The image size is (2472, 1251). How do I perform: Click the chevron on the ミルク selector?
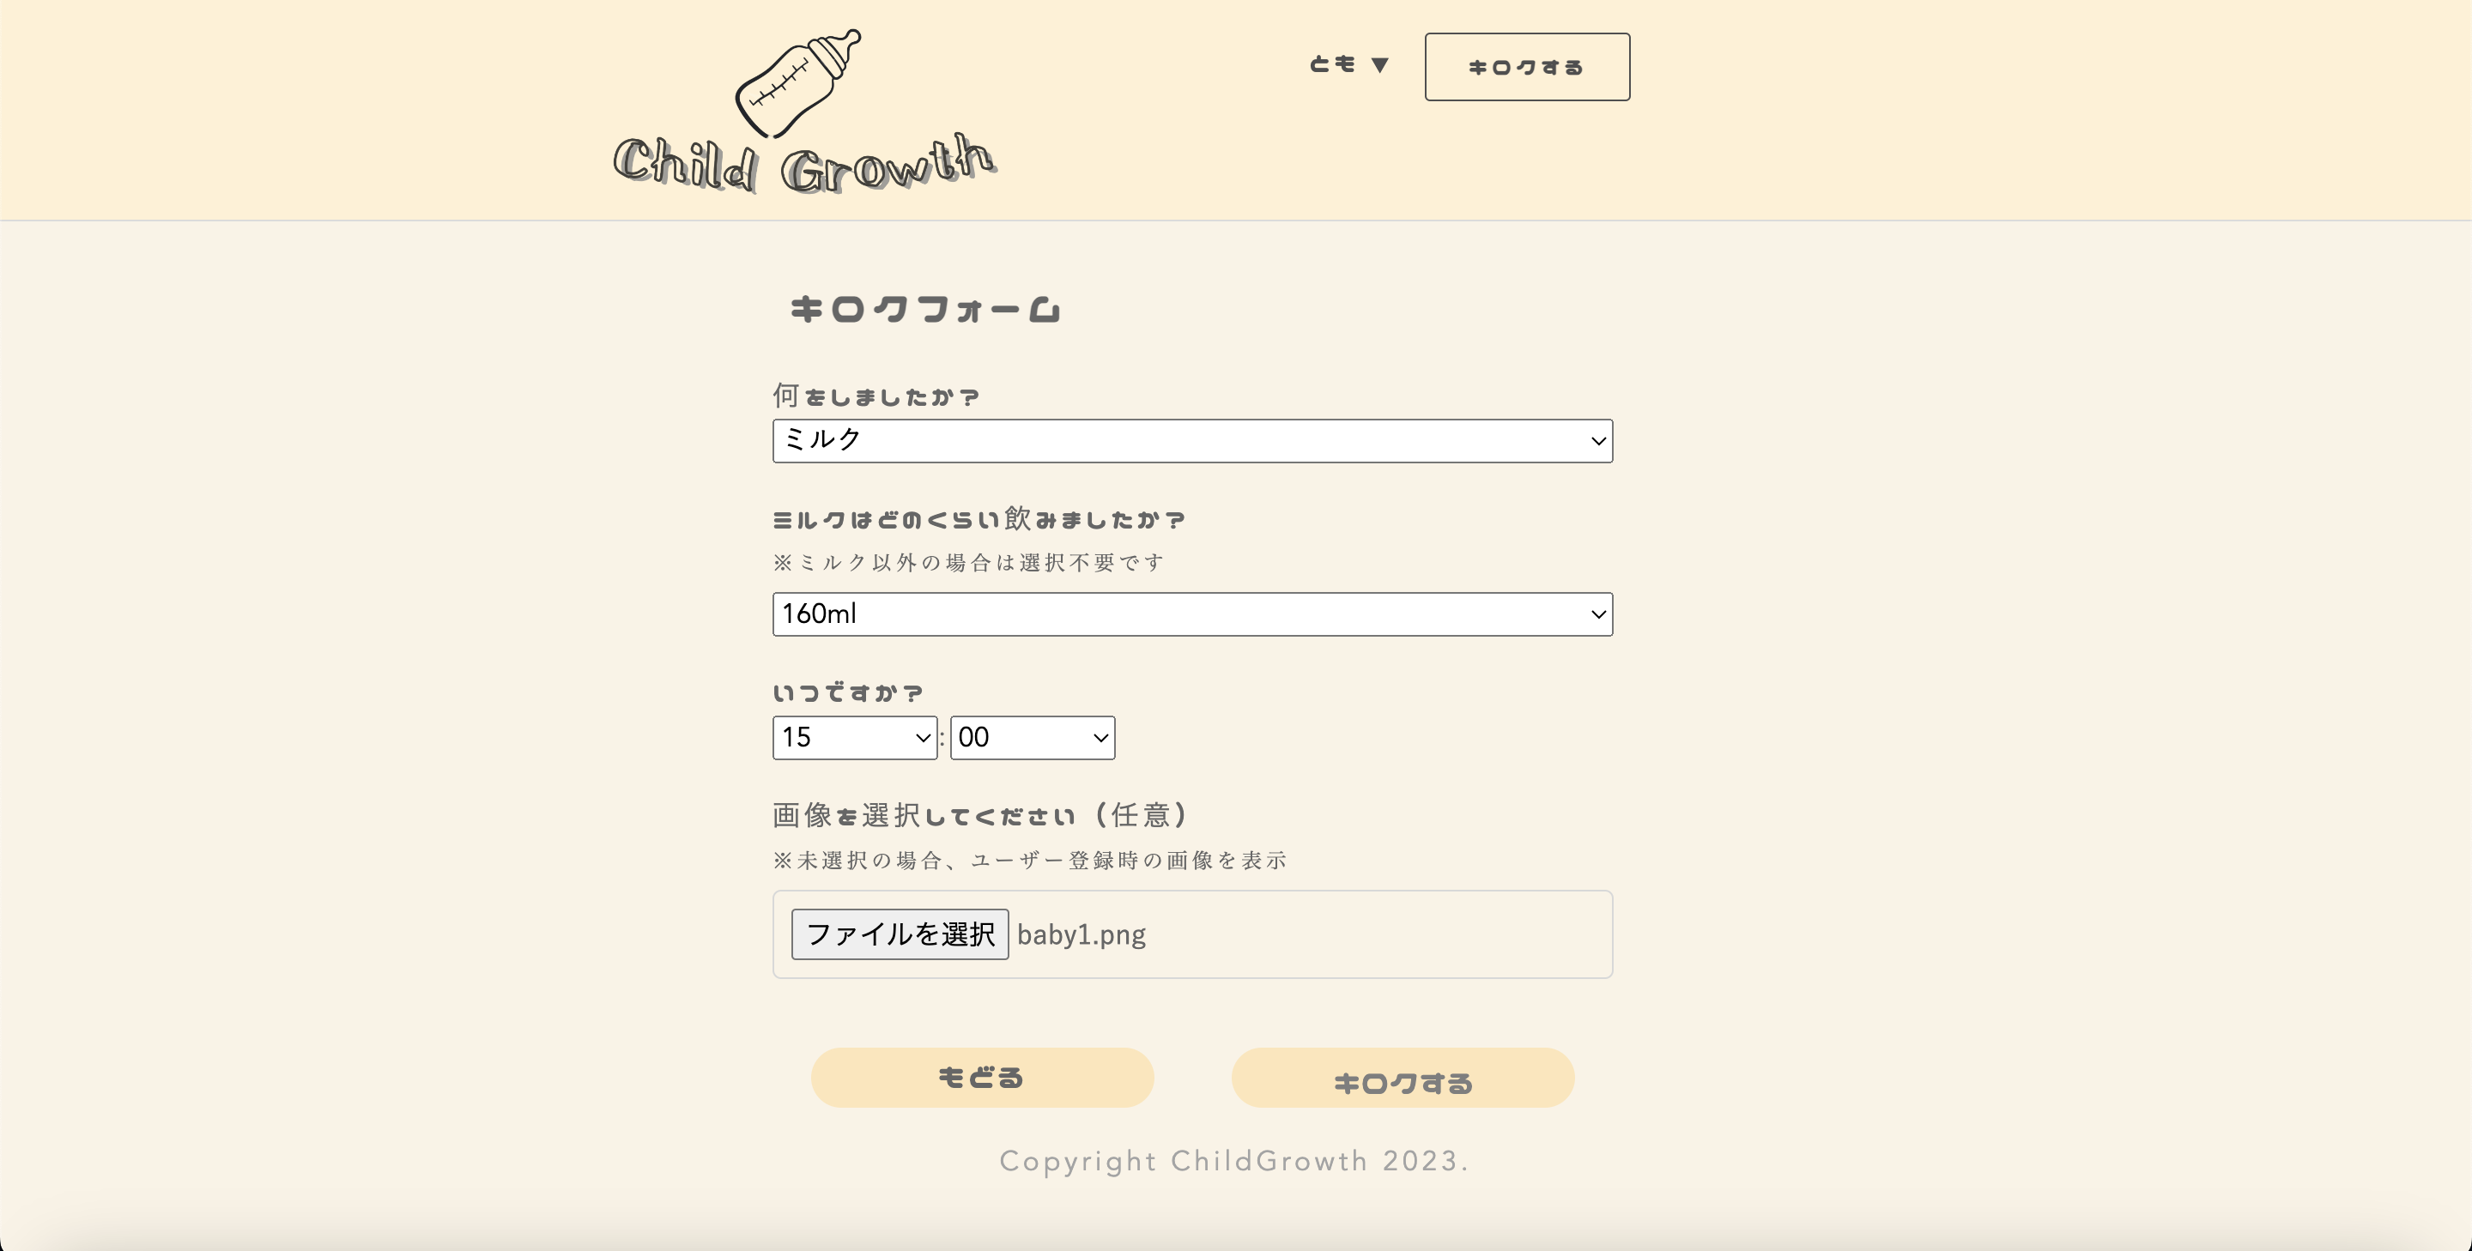click(x=1595, y=441)
